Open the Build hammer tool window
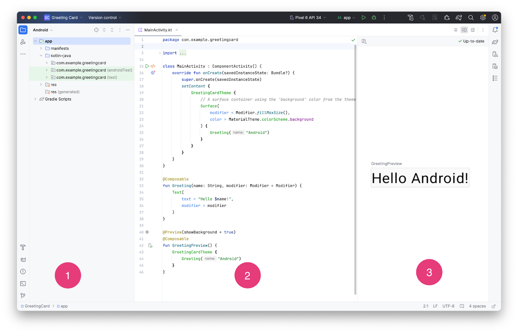 pos(23,248)
